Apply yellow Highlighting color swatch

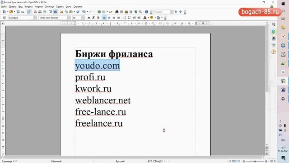pyautogui.click(x=152, y=18)
